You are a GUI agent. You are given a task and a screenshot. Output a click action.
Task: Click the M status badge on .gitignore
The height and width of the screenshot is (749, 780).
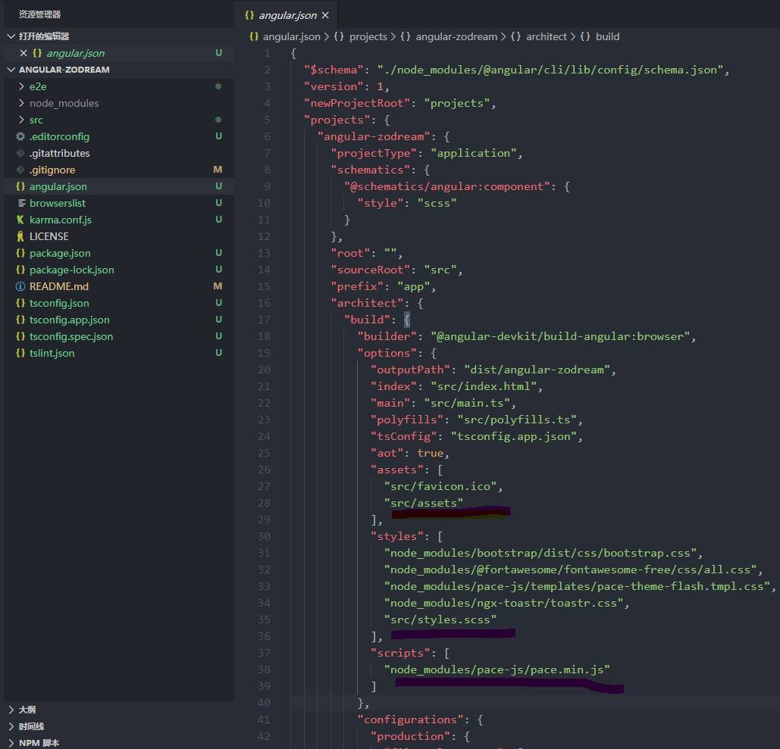tap(218, 170)
